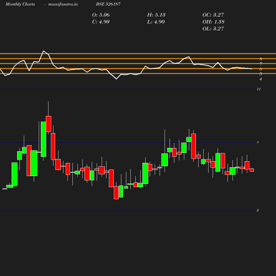
Task: Click the peak of the white indicator line
Action: [x=44, y=51]
